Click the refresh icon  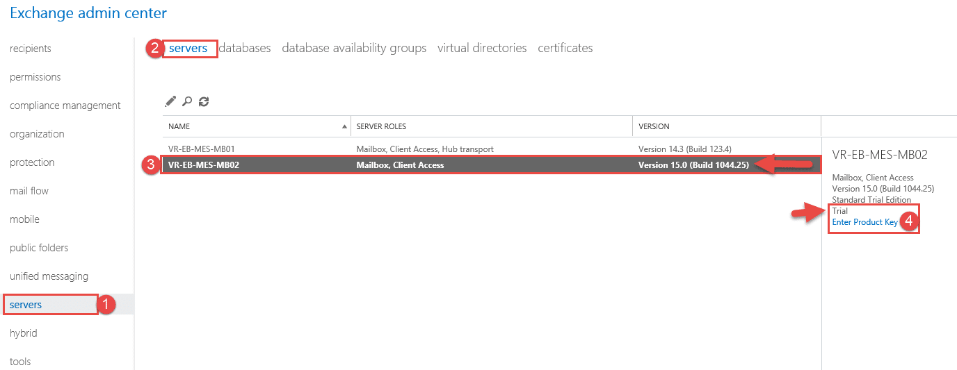tap(204, 101)
